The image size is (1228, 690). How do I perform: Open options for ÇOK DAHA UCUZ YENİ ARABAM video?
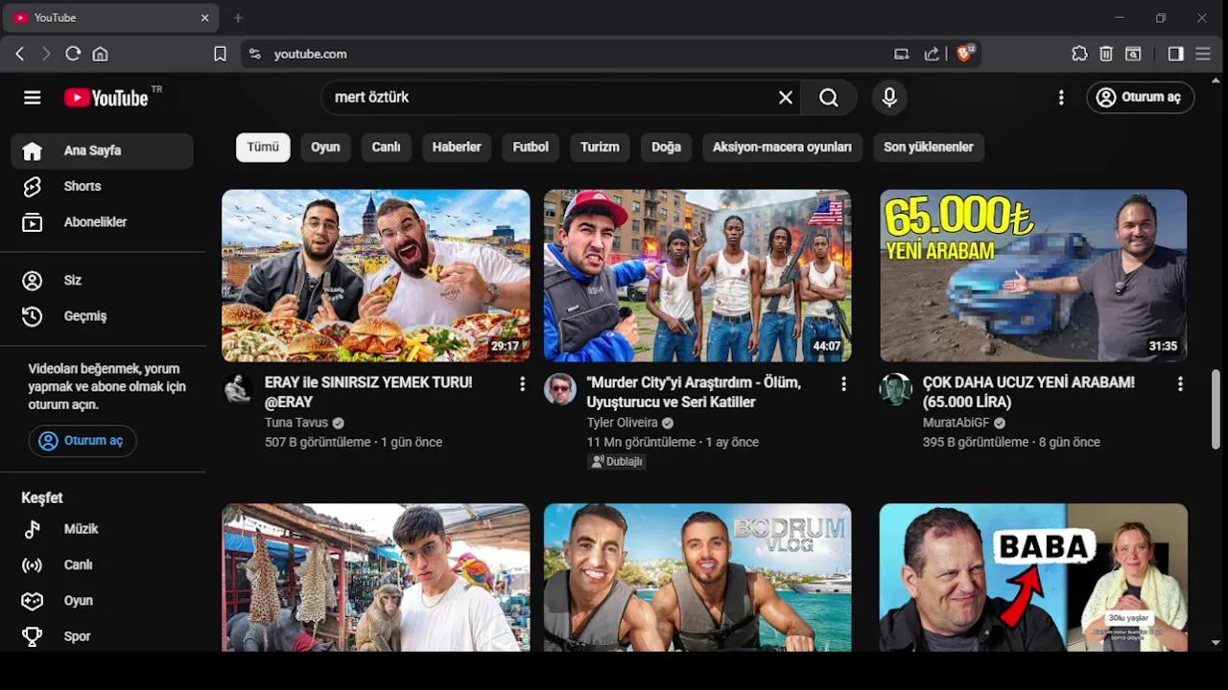tap(1180, 383)
